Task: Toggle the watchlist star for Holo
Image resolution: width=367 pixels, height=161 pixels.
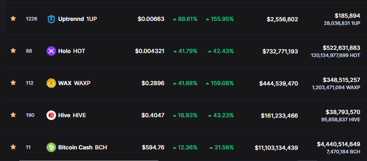Action: (x=13, y=51)
